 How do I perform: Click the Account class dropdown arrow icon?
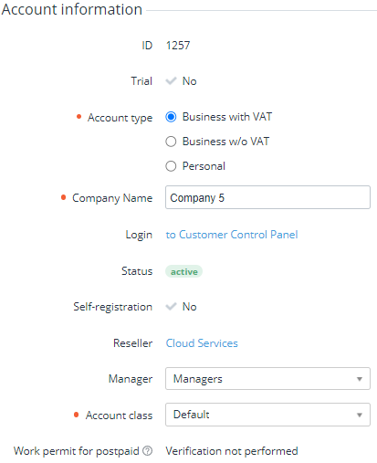click(x=360, y=415)
